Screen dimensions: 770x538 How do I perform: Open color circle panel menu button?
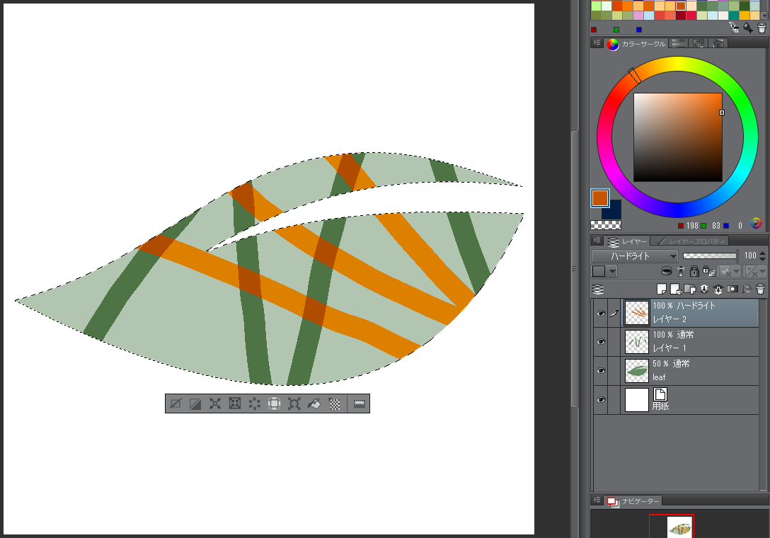point(597,43)
